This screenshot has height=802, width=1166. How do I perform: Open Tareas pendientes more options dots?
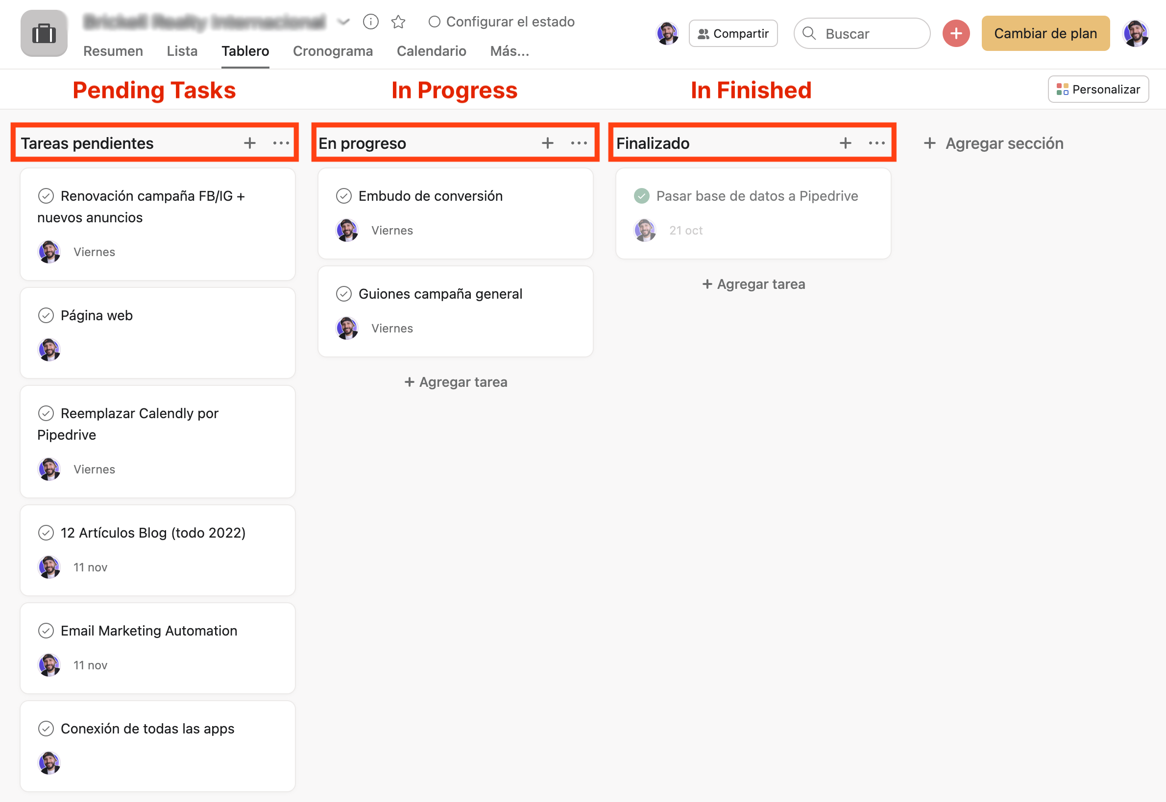pyautogui.click(x=281, y=143)
